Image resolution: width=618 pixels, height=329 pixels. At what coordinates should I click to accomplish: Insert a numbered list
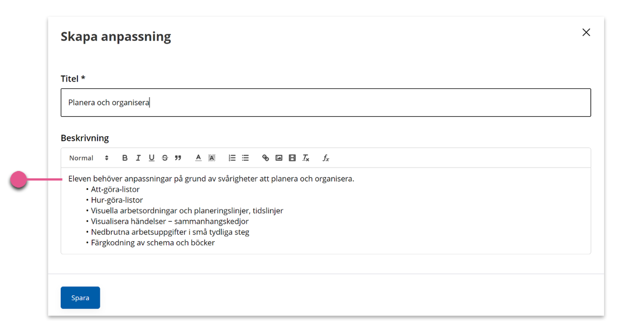pos(232,158)
